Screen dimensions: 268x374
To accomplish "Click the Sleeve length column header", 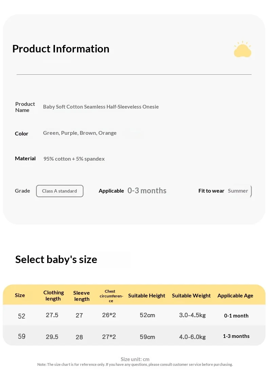I will point(81,296).
